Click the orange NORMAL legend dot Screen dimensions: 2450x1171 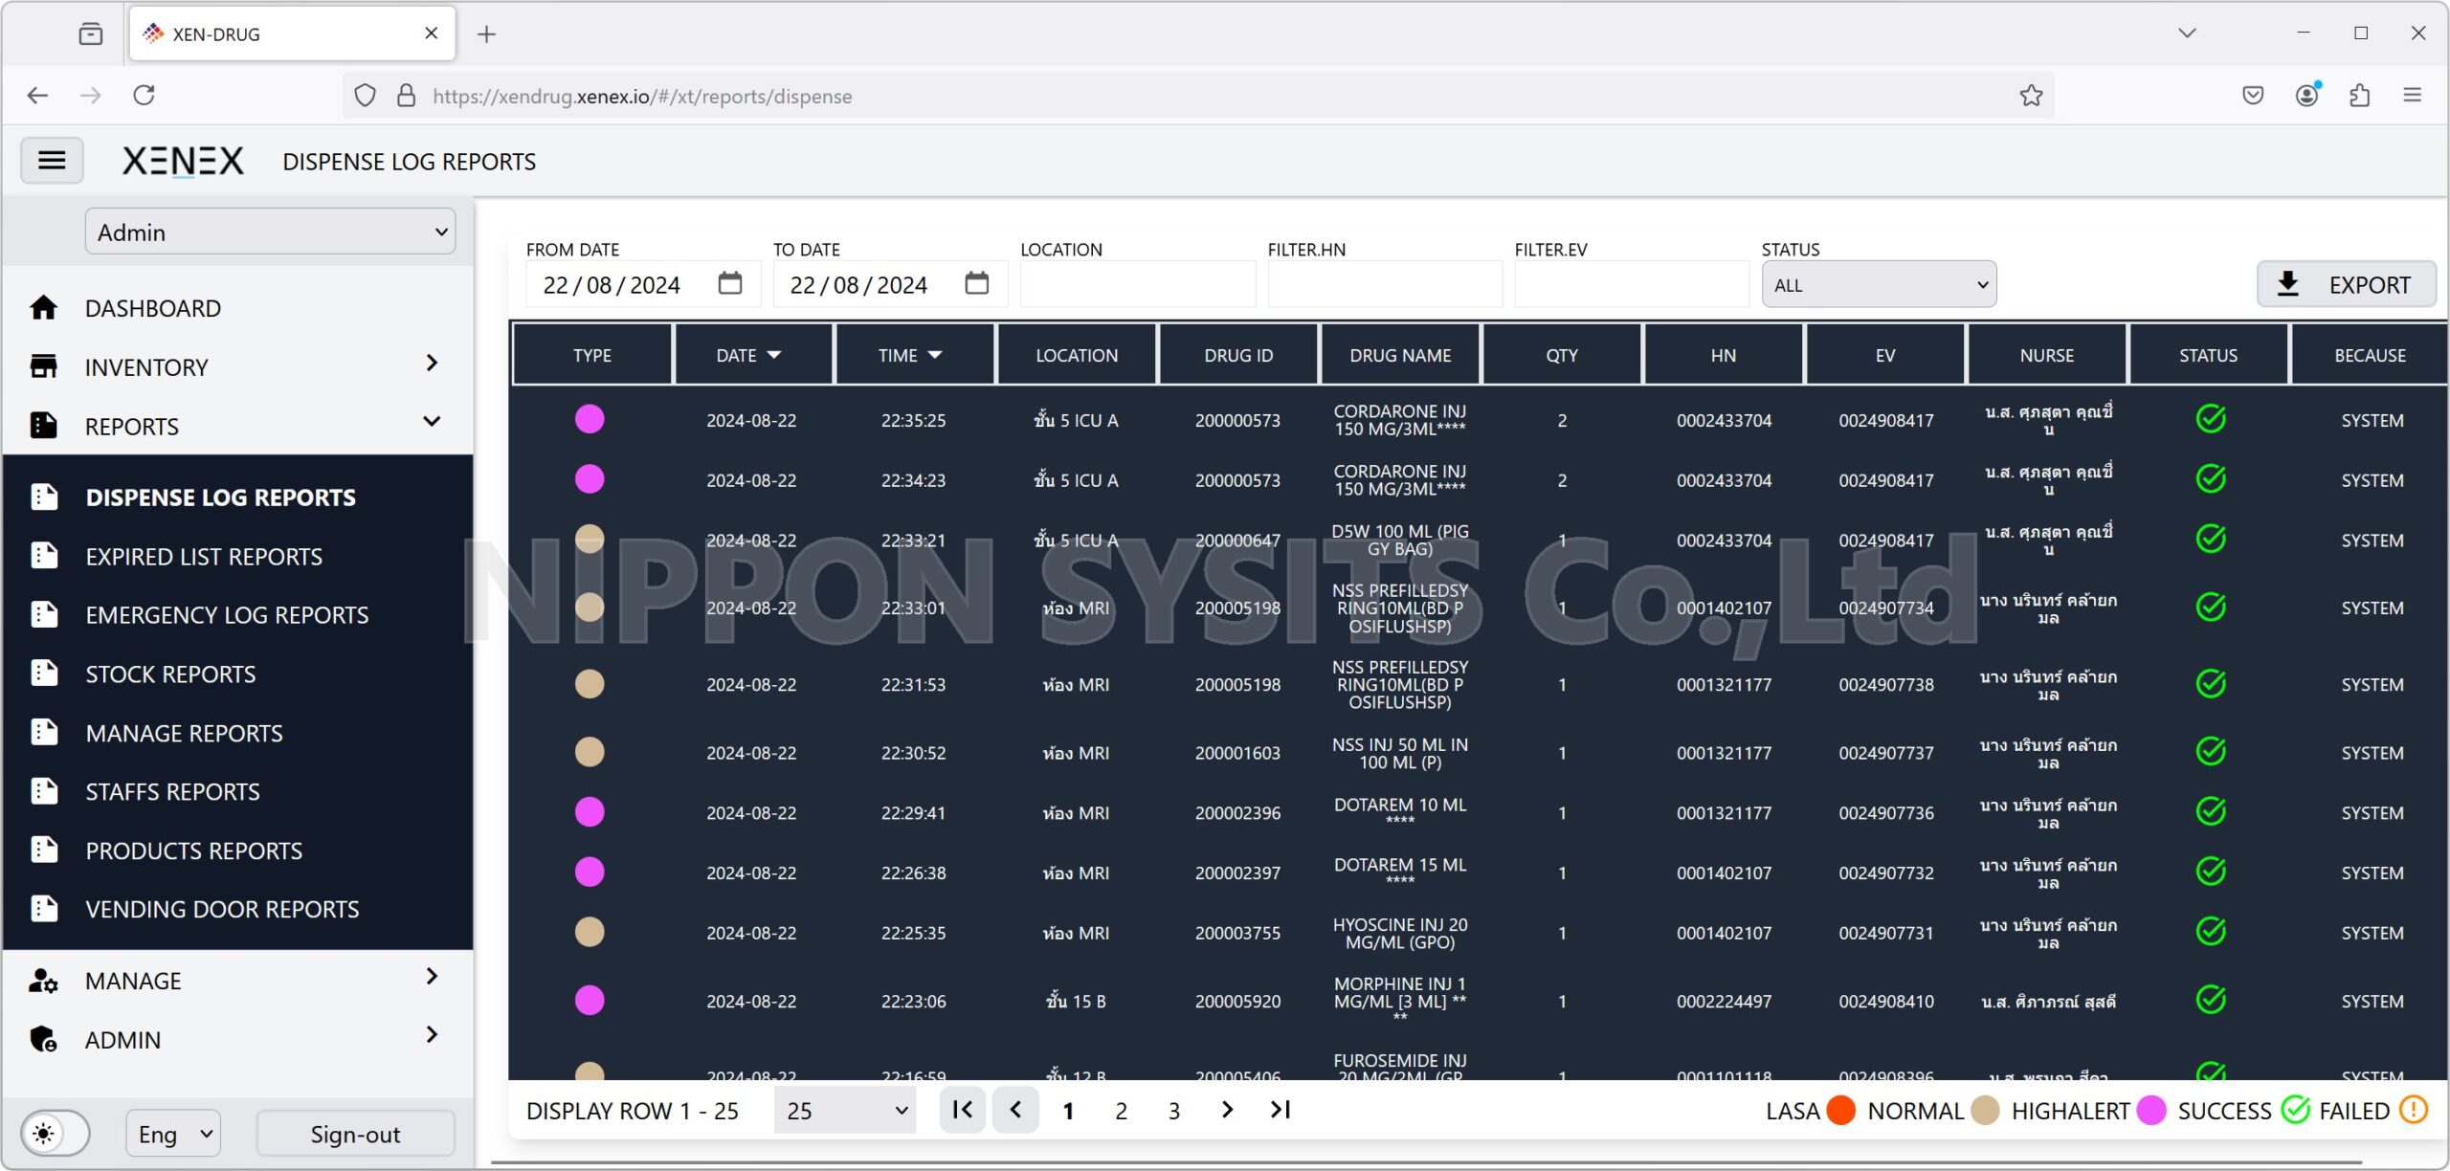point(1839,1110)
